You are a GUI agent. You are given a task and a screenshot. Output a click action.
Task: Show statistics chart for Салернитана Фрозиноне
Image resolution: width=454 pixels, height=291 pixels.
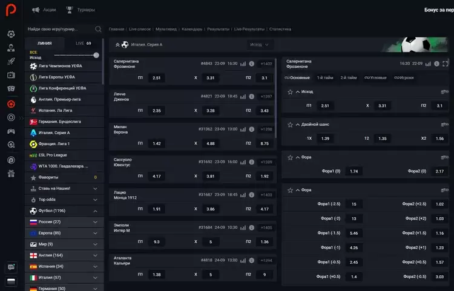(243, 64)
